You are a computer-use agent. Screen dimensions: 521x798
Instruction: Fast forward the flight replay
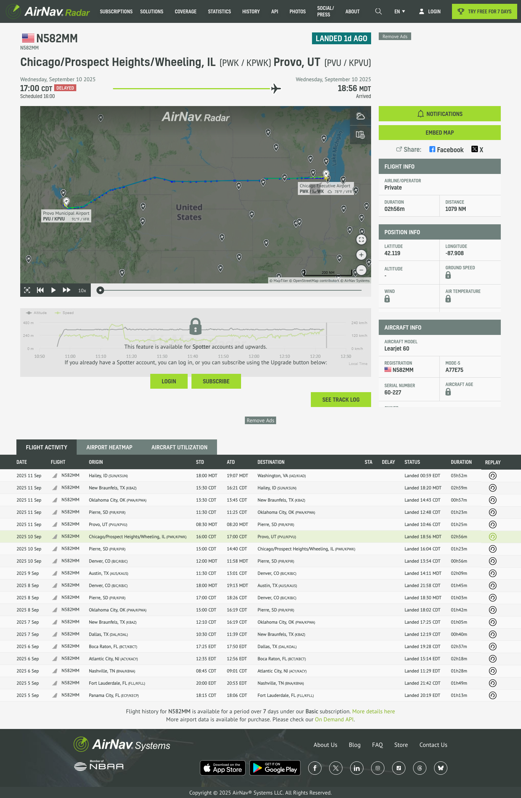(67, 290)
